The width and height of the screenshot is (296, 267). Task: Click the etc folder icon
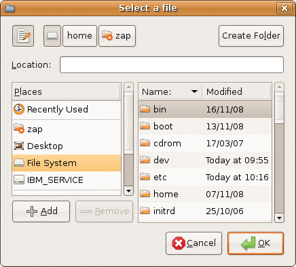(145, 177)
